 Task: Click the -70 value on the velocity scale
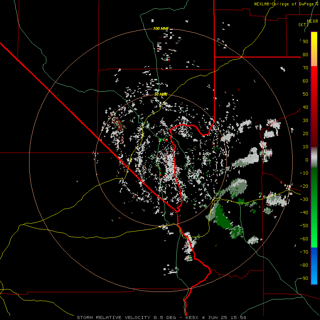click(304, 252)
